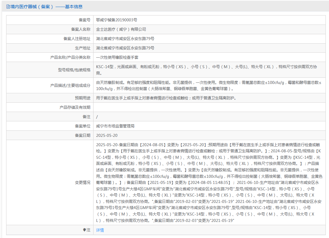Click company name 金士达医疗（咸宁）有限公司
The image size is (329, 238).
[x=121, y=29]
